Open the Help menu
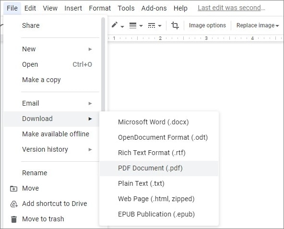284x229 pixels. pos(180,8)
